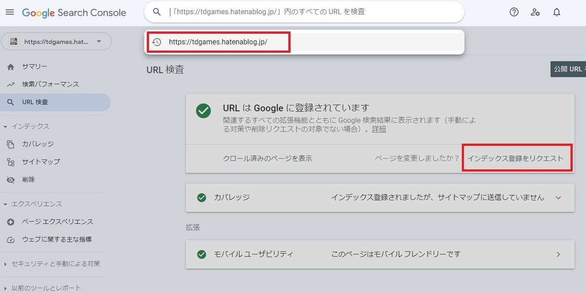
Task: Open the カバレッジ sidebar item
Action: pyautogui.click(x=38, y=144)
